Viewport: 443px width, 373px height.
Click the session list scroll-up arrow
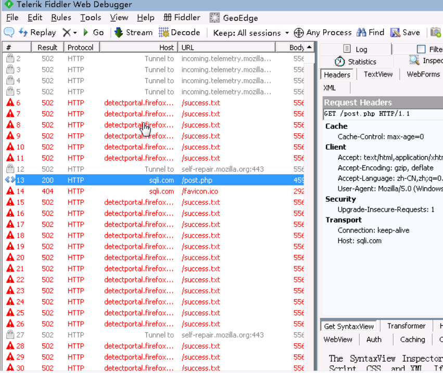pos(309,47)
